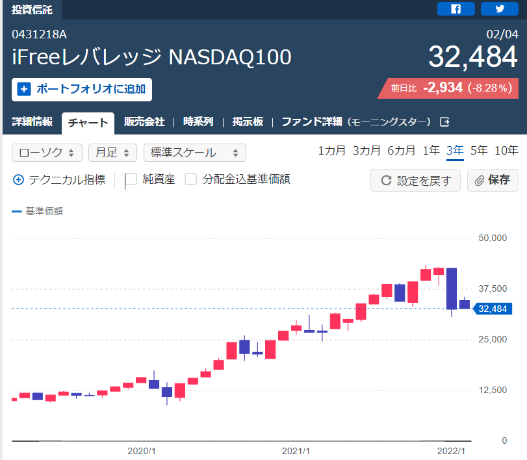Viewport: 527px width, 460px height.
Task: Click the 37,500 y-axis label
Action: (493, 288)
